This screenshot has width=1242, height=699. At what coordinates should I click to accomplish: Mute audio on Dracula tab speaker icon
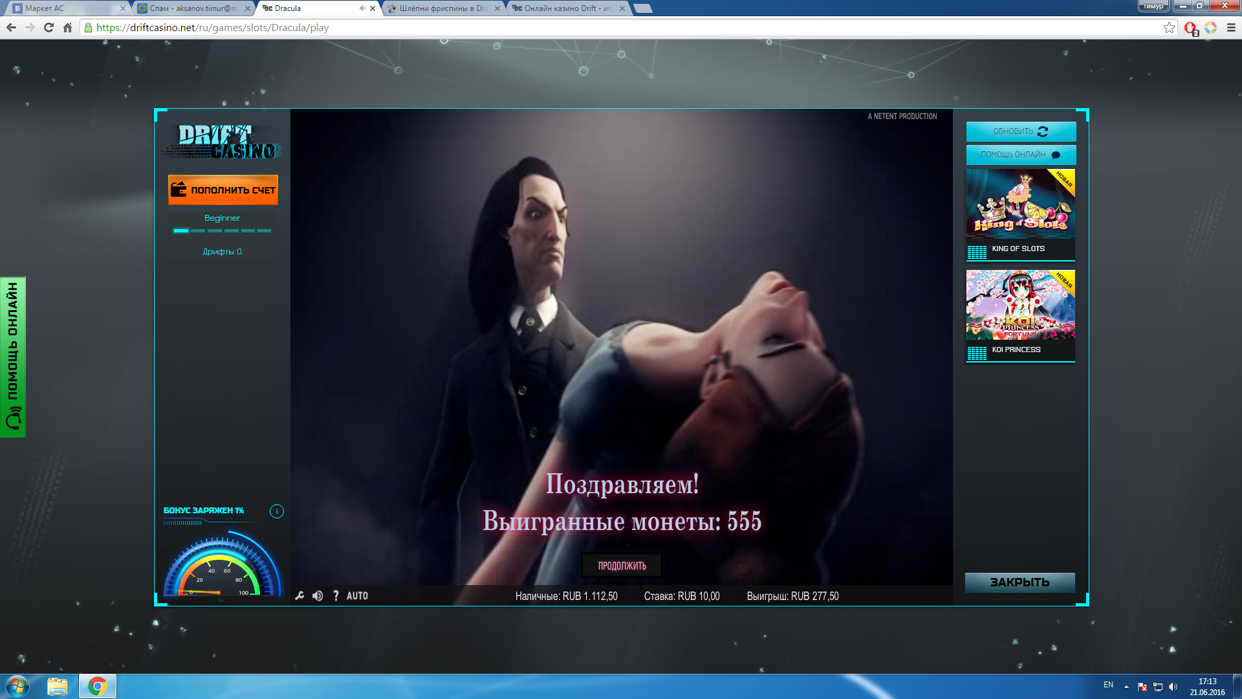coord(362,8)
